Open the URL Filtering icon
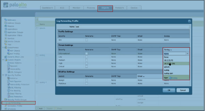205x111 pixels. tap(9, 88)
